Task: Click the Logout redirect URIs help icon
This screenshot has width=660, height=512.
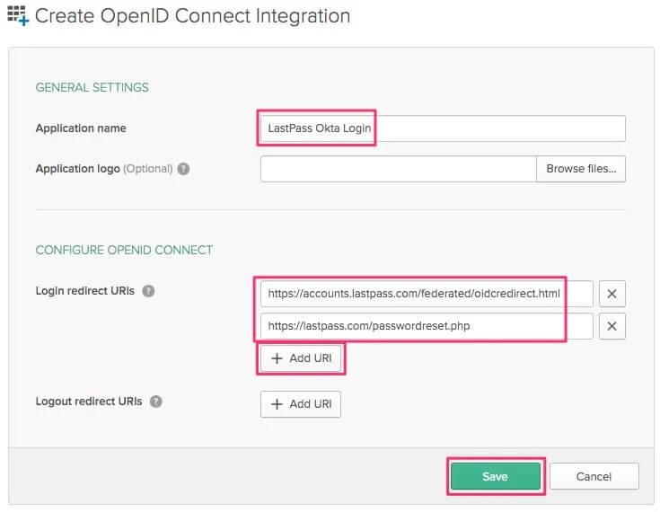Action: pyautogui.click(x=156, y=402)
